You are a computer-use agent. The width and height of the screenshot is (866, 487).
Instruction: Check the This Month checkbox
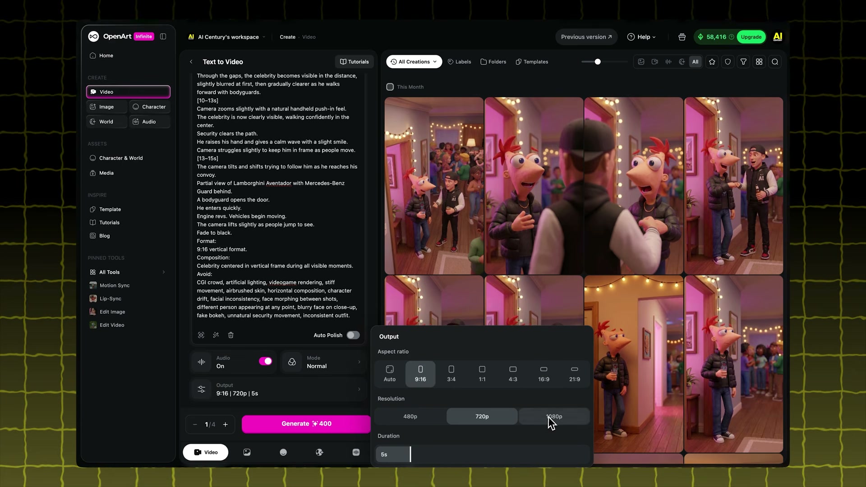coord(390,87)
